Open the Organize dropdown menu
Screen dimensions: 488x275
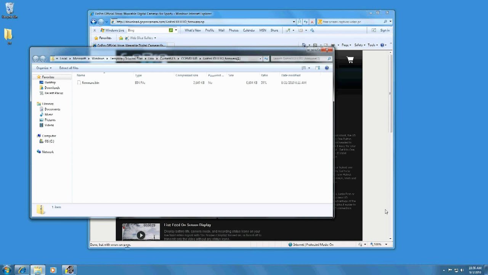click(44, 68)
